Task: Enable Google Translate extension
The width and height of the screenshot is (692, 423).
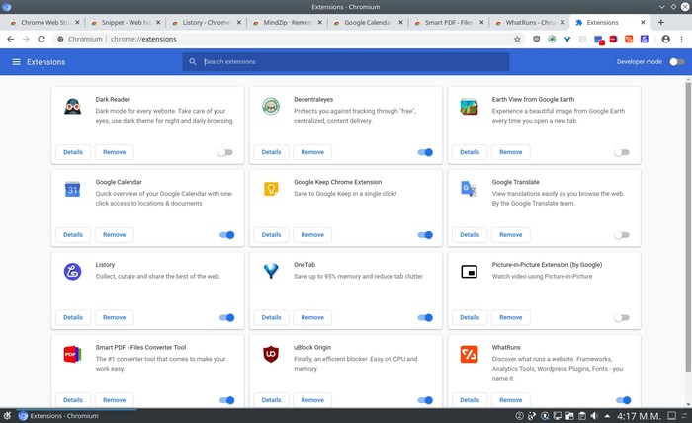Action: [x=622, y=235]
